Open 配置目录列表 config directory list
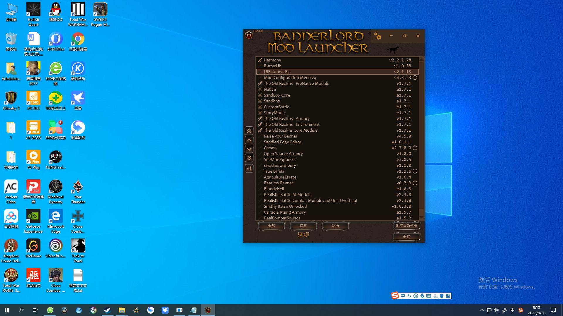Viewport: 563px width, 316px height. pyautogui.click(x=406, y=226)
